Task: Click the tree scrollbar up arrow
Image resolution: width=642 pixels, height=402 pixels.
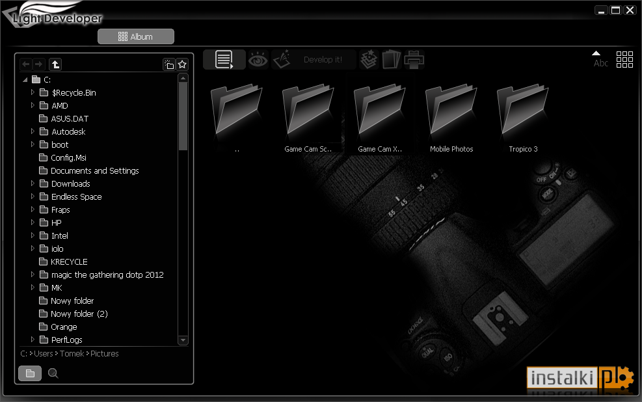Action: (183, 78)
